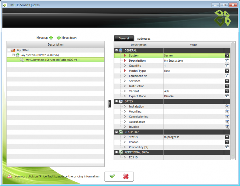Open the Status dropdown showing in progress

click(227, 137)
